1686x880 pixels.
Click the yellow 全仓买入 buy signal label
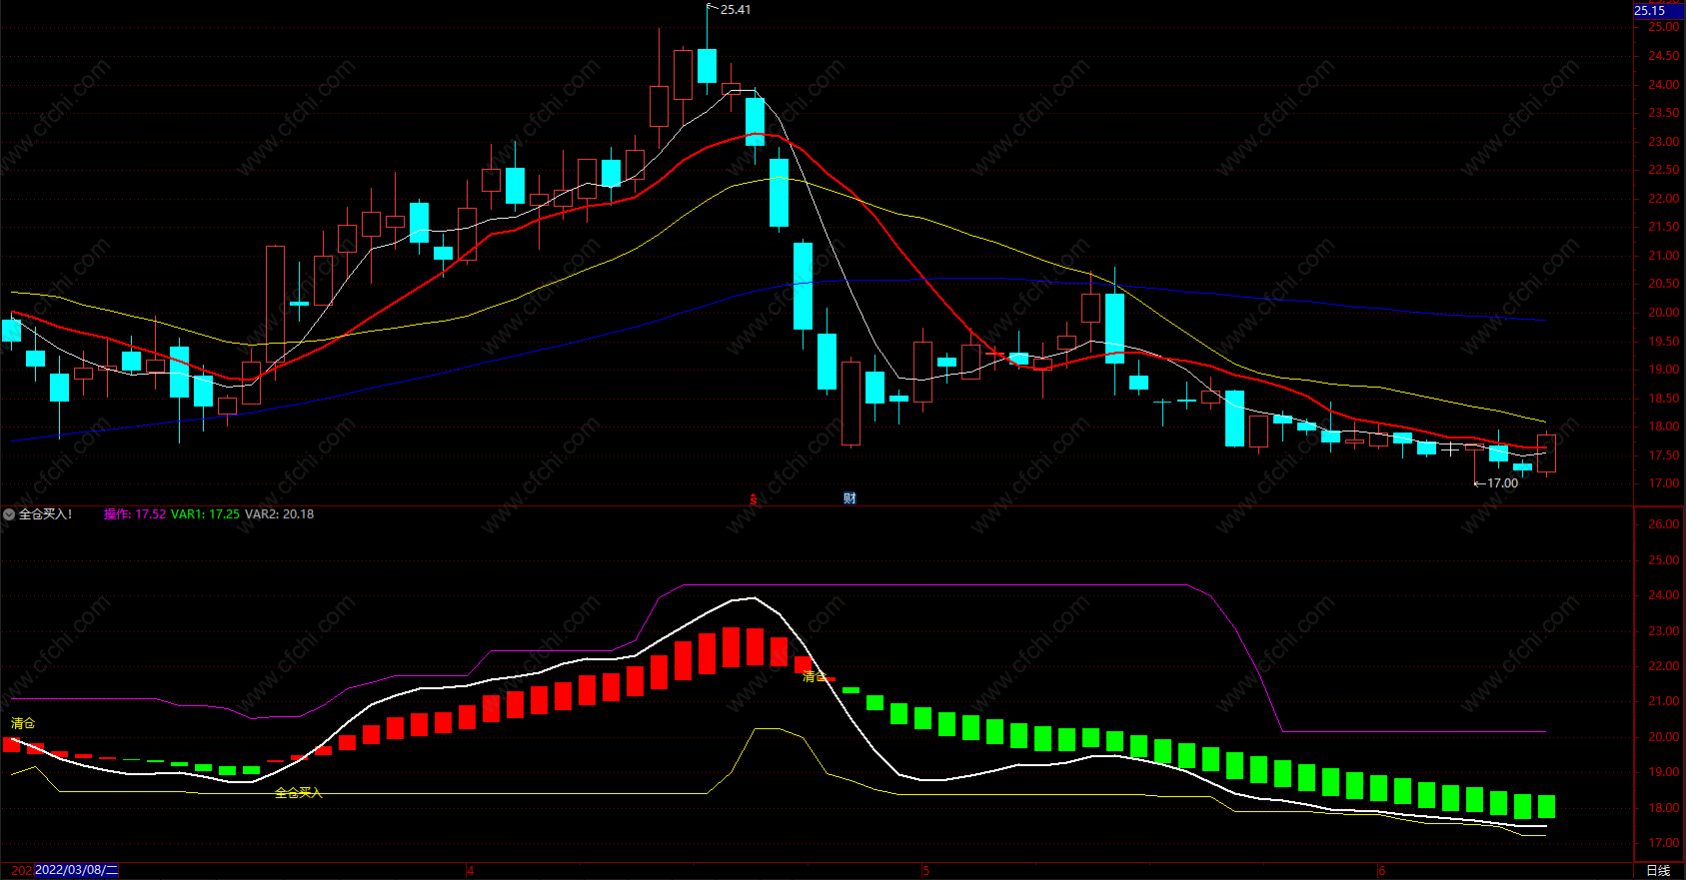point(299,793)
